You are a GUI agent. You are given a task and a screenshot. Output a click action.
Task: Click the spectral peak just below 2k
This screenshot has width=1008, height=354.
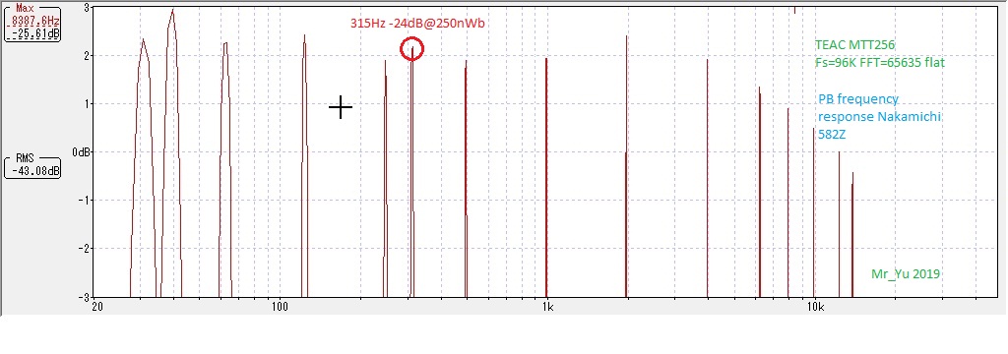coord(626,166)
